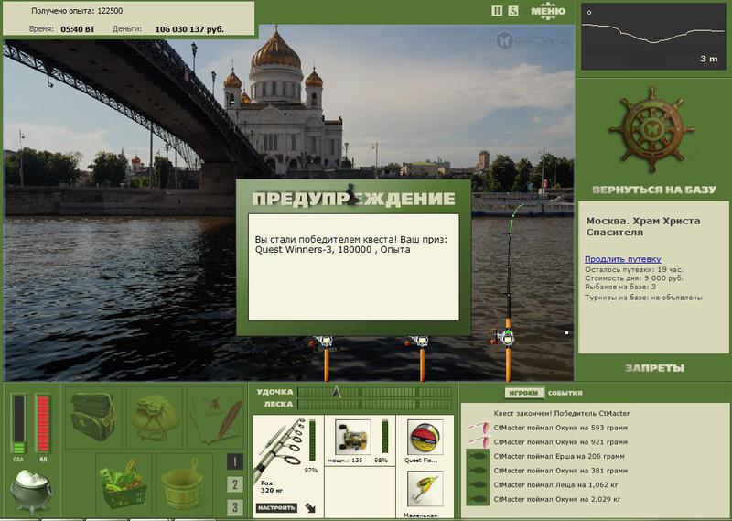Open the drawstring fish sack
Image resolution: width=732 pixels, height=521 pixels.
click(155, 417)
